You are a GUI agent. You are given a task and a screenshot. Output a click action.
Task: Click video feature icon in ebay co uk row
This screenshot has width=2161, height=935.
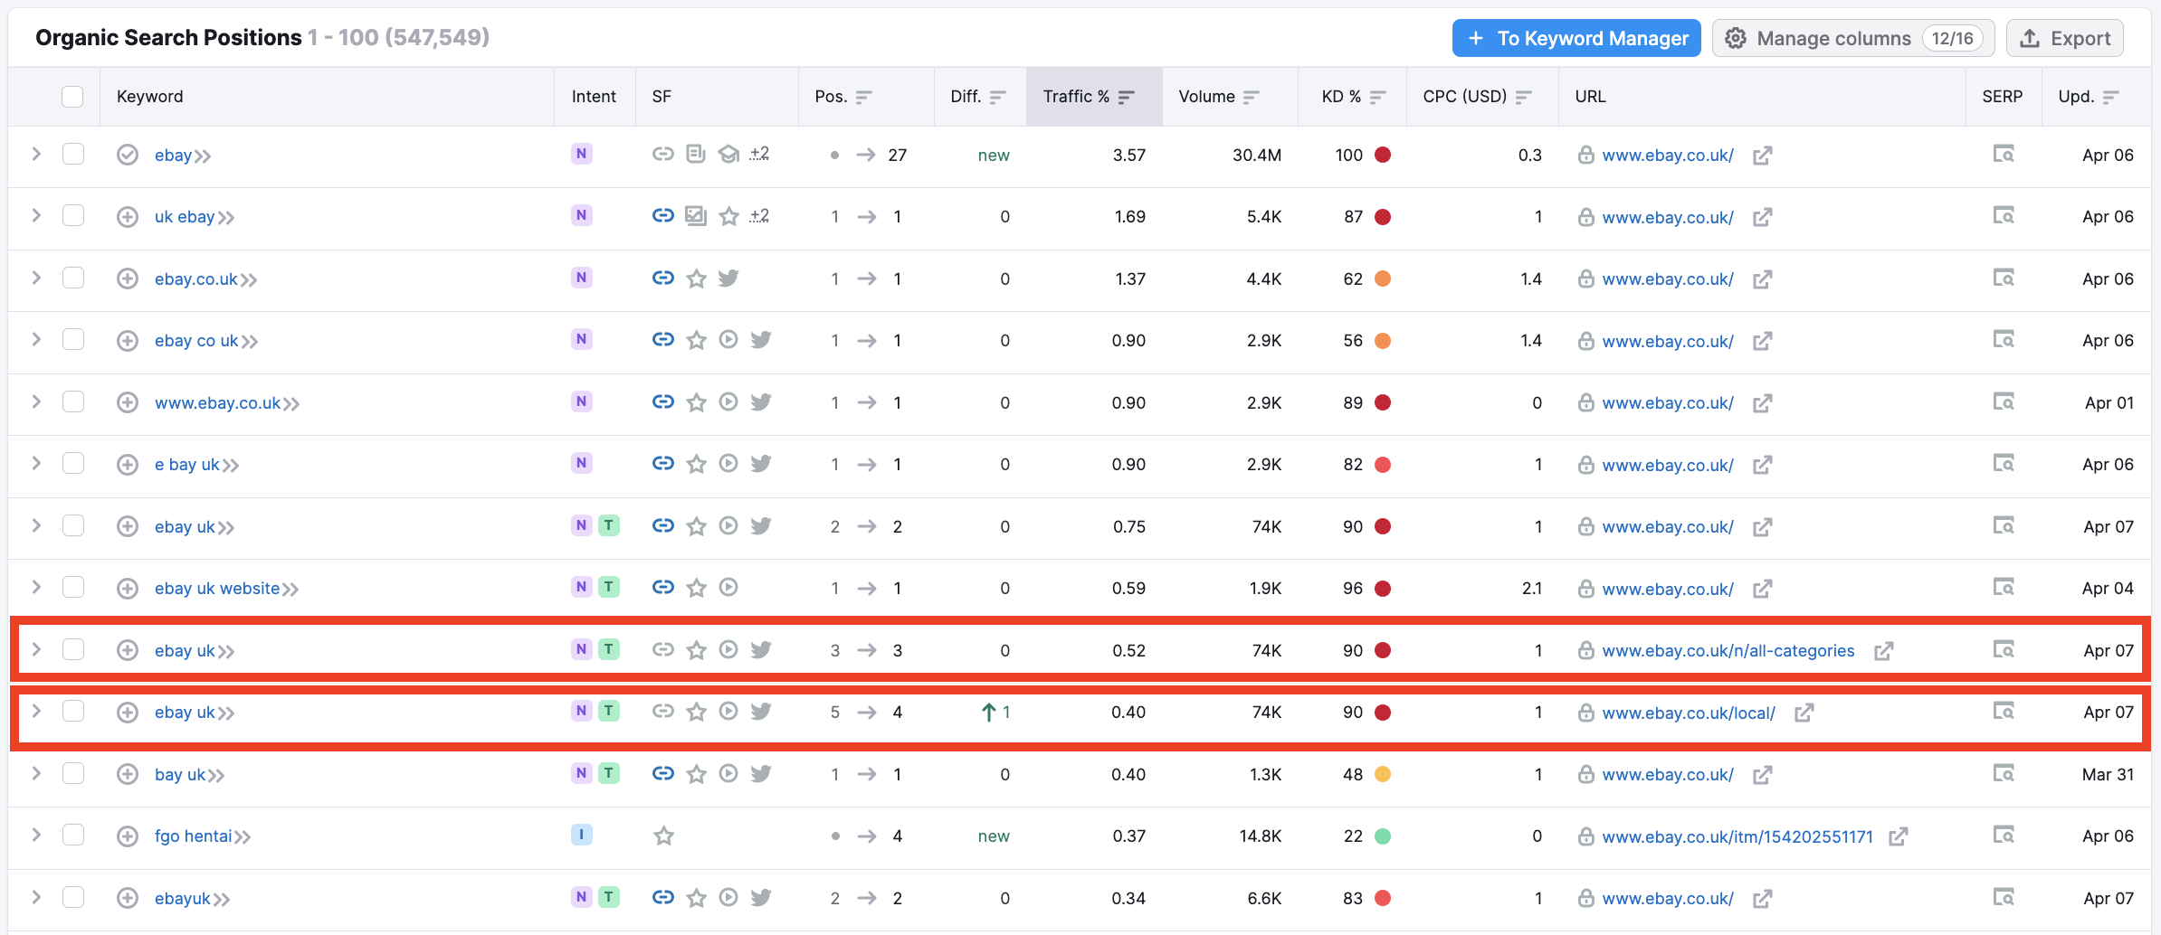tap(728, 340)
